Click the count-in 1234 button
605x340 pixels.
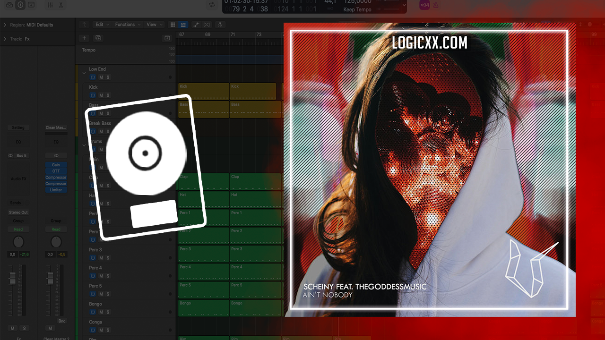click(x=424, y=5)
